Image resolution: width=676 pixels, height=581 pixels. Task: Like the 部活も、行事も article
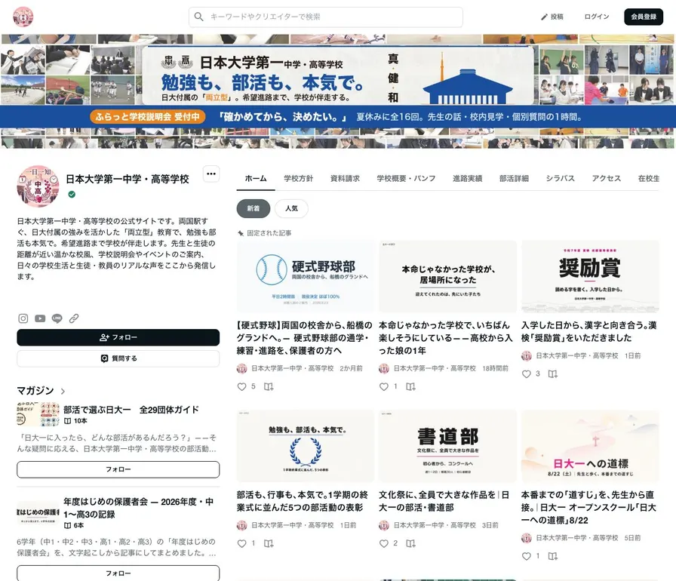(242, 543)
